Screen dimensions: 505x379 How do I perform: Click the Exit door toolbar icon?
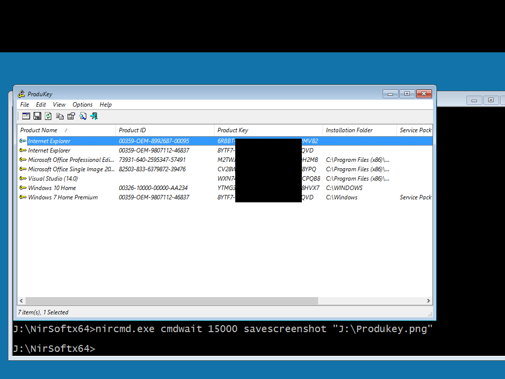[x=94, y=116]
